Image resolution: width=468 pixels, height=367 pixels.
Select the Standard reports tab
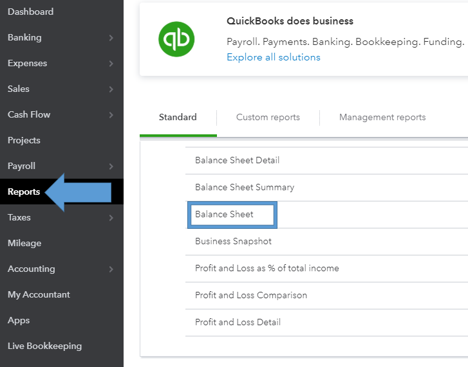(178, 117)
